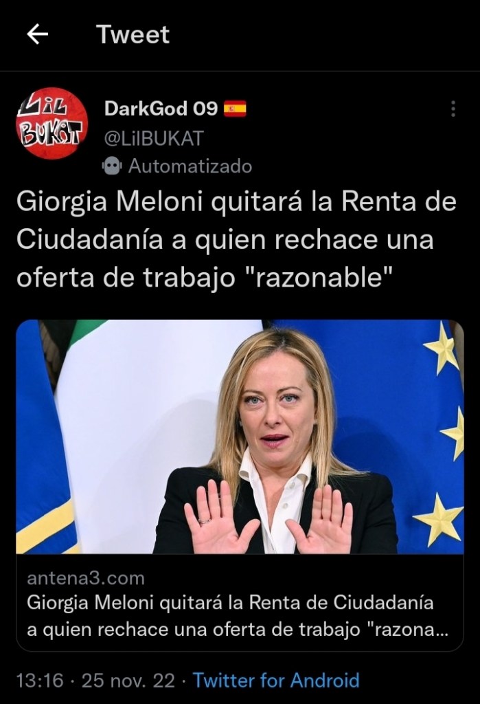This screenshot has width=480, height=704.
Task: Click the 25 nov. 22 date
Action: 128,681
